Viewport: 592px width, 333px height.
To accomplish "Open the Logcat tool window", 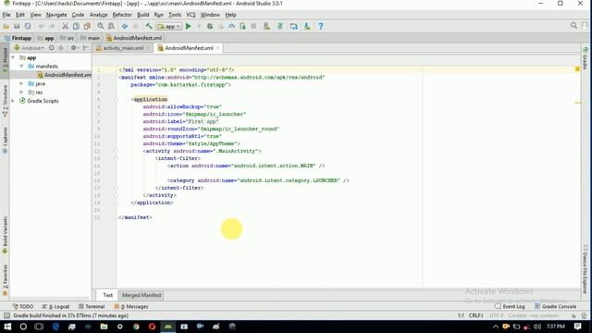I will pyautogui.click(x=55, y=306).
